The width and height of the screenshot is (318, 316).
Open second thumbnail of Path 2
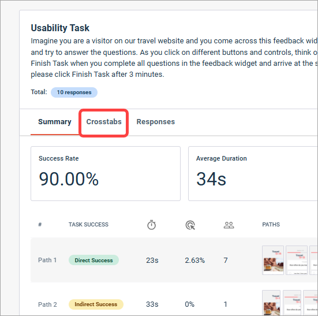(x=292, y=303)
